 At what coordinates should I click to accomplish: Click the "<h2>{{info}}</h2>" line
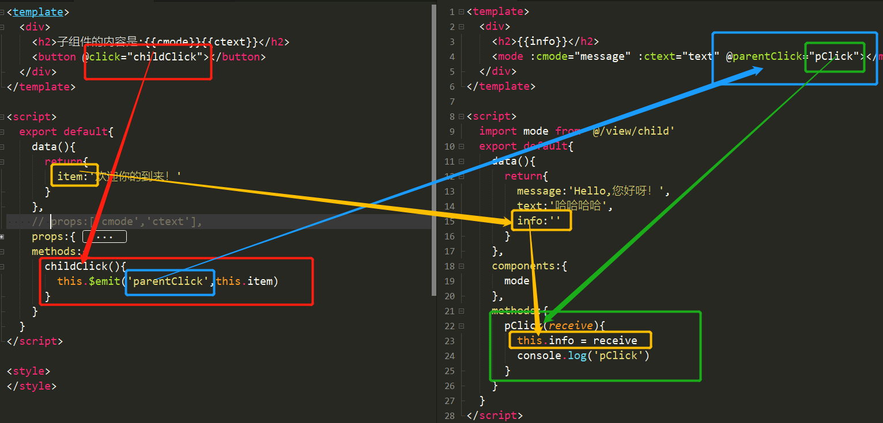[545, 41]
